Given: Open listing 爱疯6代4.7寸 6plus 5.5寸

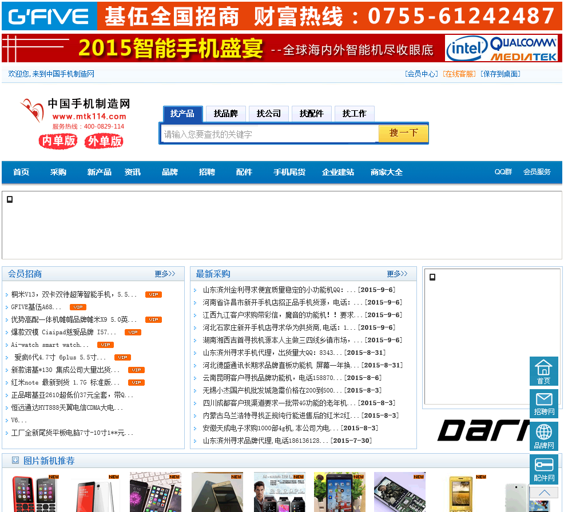Looking at the screenshot, I should point(60,358).
